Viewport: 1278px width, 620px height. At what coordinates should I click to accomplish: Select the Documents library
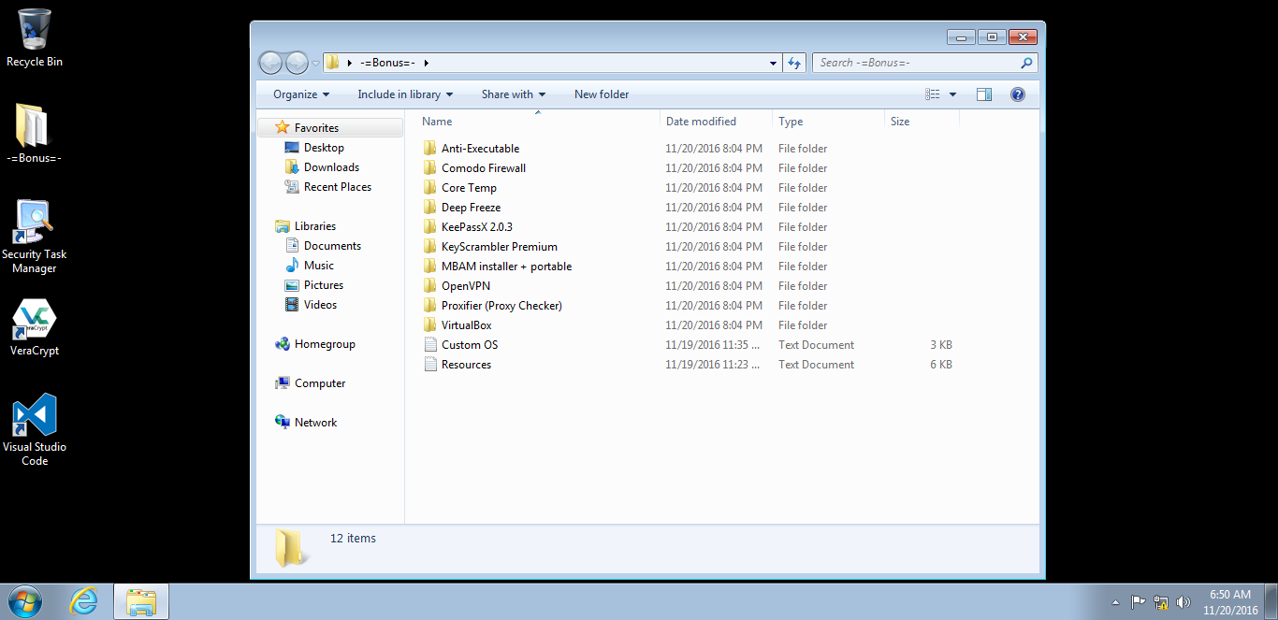tap(323, 246)
